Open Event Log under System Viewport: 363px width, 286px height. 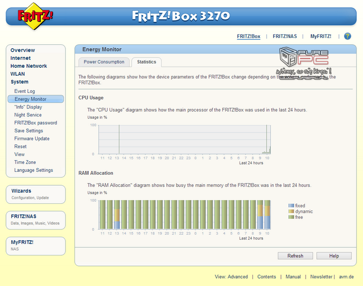(x=25, y=91)
